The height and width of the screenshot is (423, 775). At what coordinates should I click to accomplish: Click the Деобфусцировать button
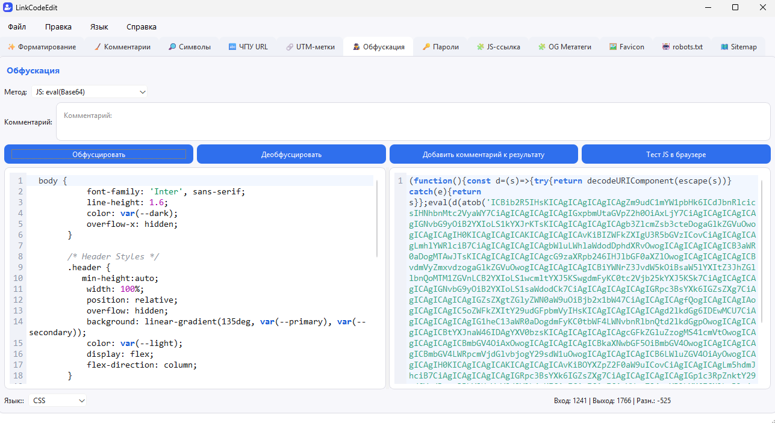click(x=291, y=155)
